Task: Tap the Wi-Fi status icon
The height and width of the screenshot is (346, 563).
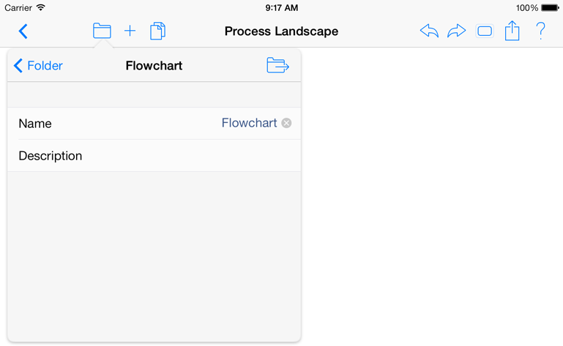Action: pyautogui.click(x=41, y=7)
